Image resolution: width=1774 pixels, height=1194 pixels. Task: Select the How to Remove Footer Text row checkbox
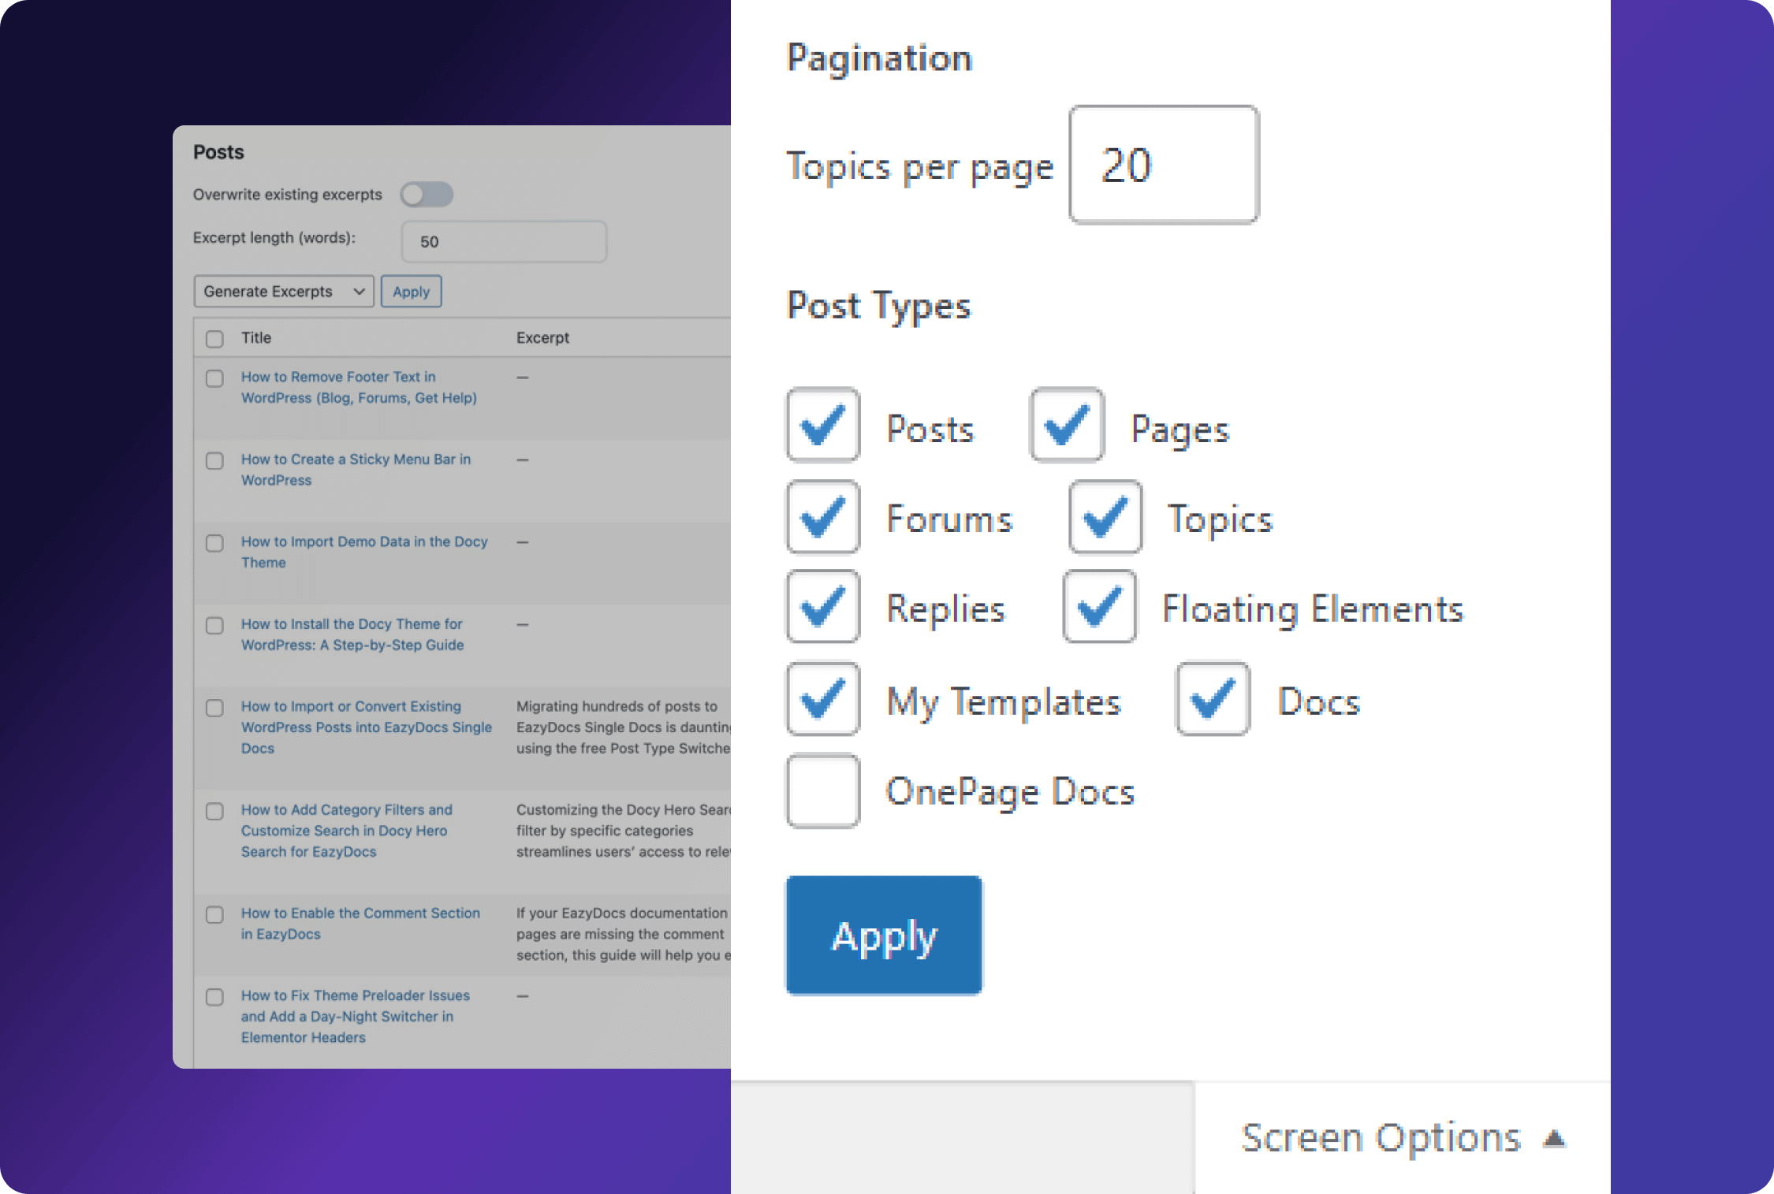click(214, 378)
